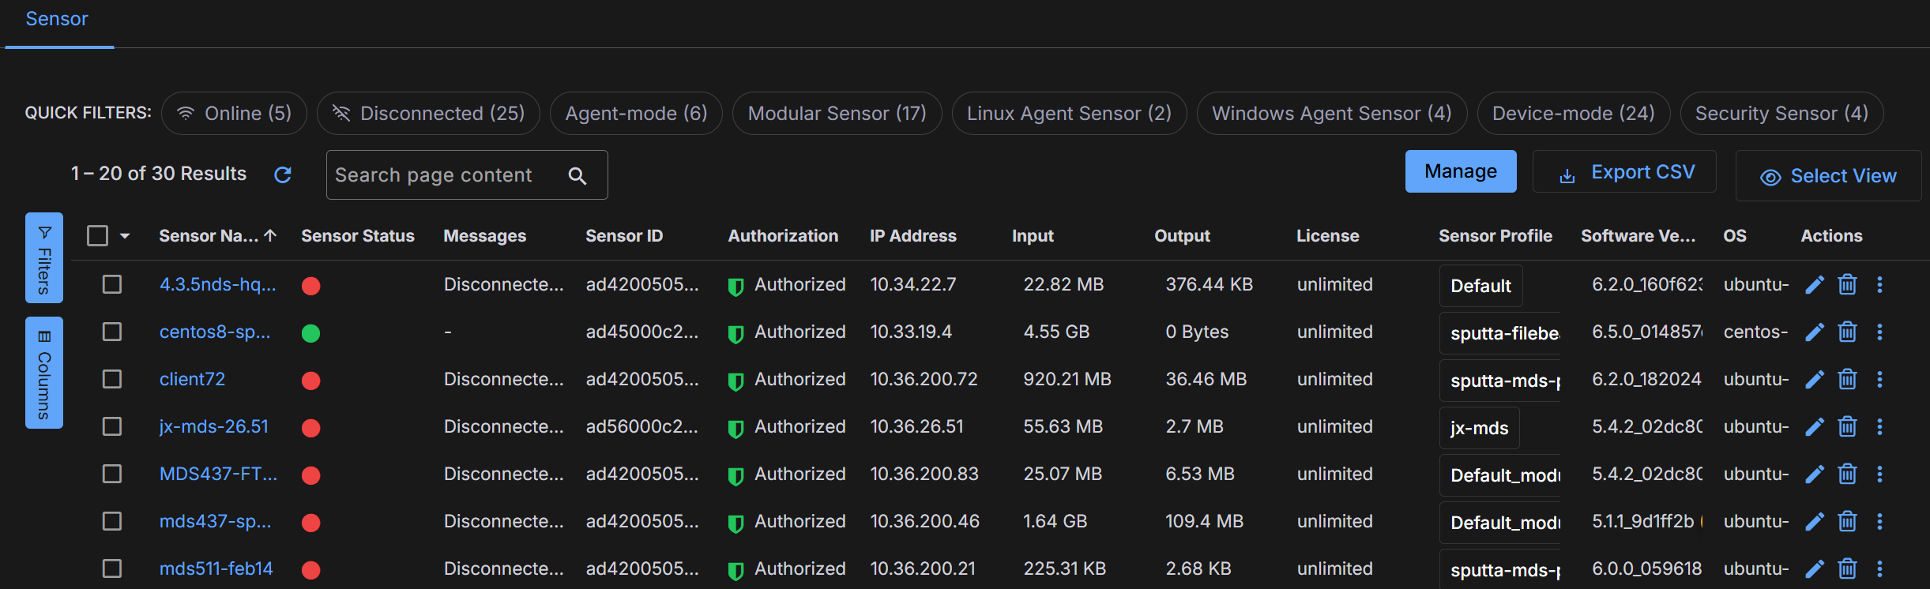Edit the centos8-sp sensor with pencil icon
This screenshot has height=589, width=1930.
coord(1815,332)
